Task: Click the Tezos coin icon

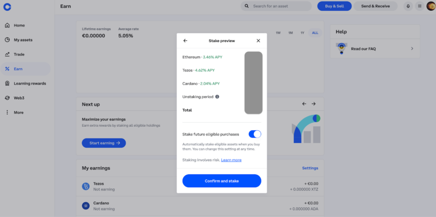Action: (x=86, y=186)
